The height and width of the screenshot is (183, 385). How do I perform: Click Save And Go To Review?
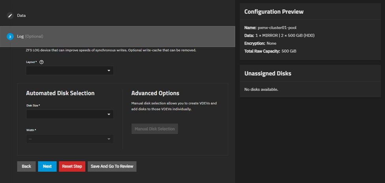click(112, 166)
